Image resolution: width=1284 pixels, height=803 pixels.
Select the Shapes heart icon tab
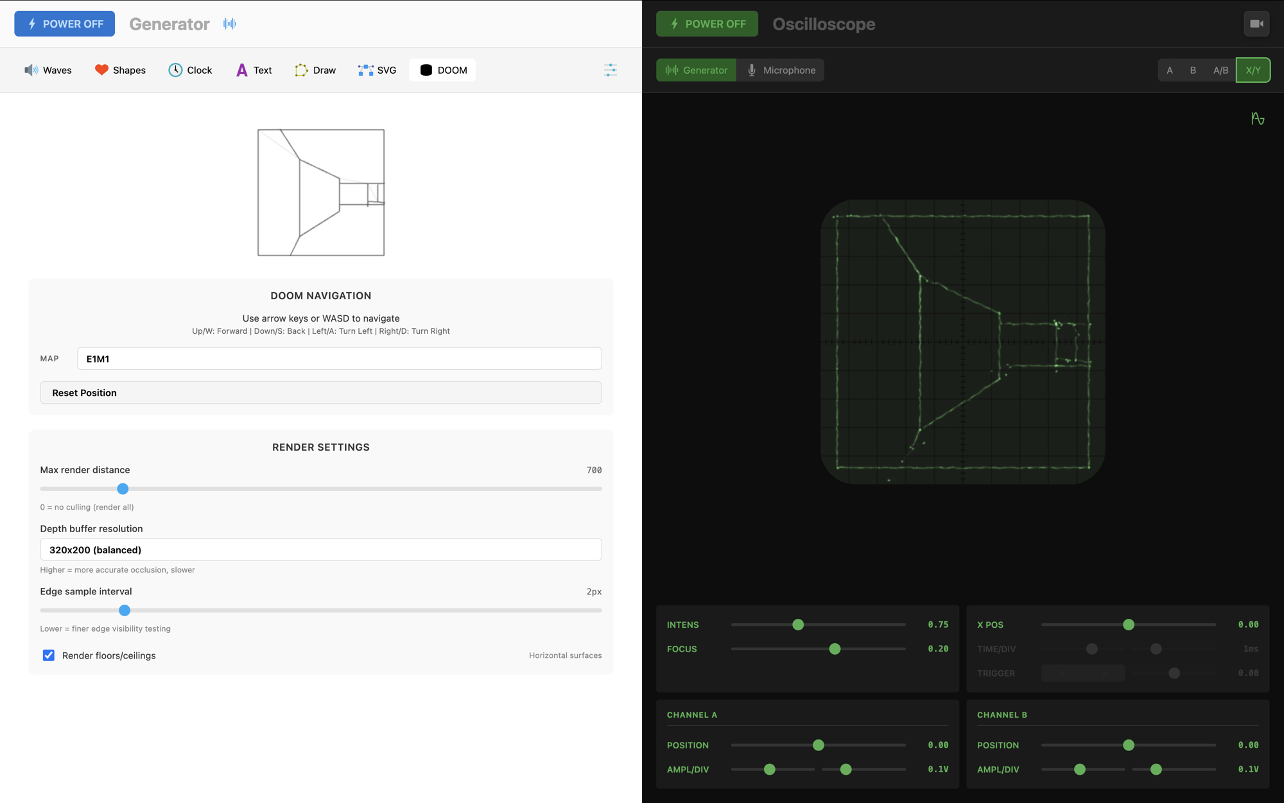120,70
